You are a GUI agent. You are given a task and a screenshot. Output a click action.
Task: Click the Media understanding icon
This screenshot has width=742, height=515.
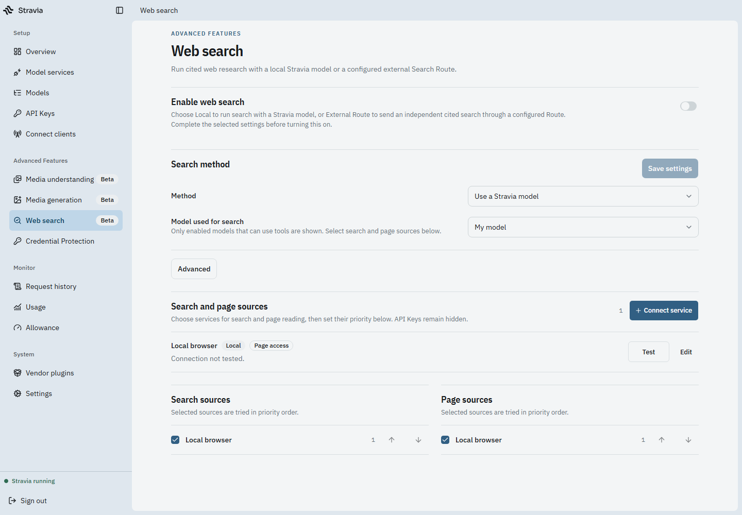pos(18,179)
